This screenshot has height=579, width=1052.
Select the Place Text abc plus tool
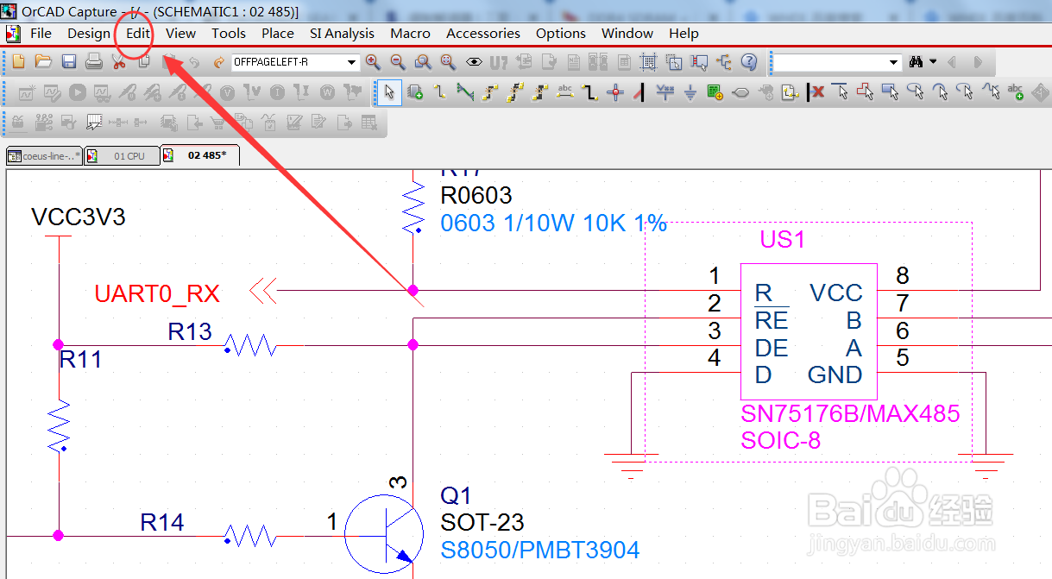1016,91
